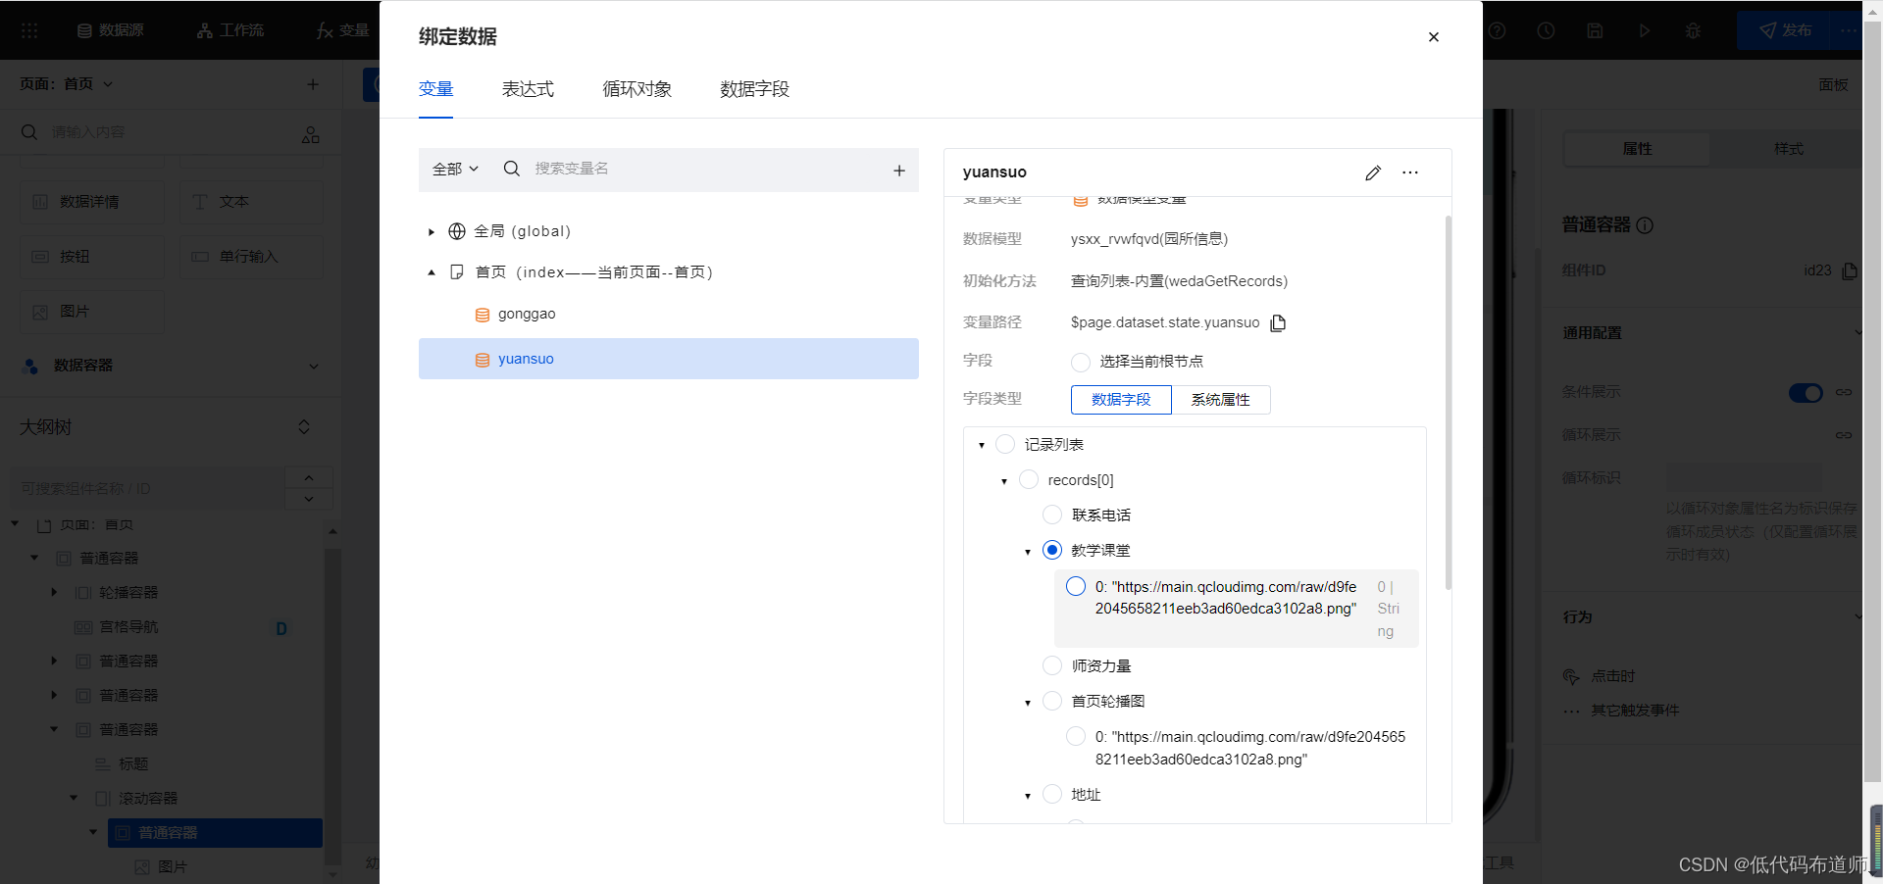Open the 页面: 首页 page dropdown
Viewport: 1883px width, 884px height.
point(66,84)
